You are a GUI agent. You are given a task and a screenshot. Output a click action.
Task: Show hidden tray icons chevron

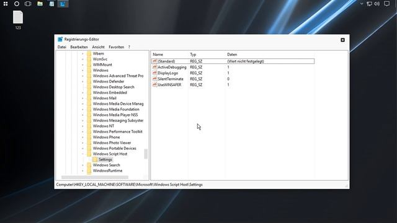[x=362, y=4]
